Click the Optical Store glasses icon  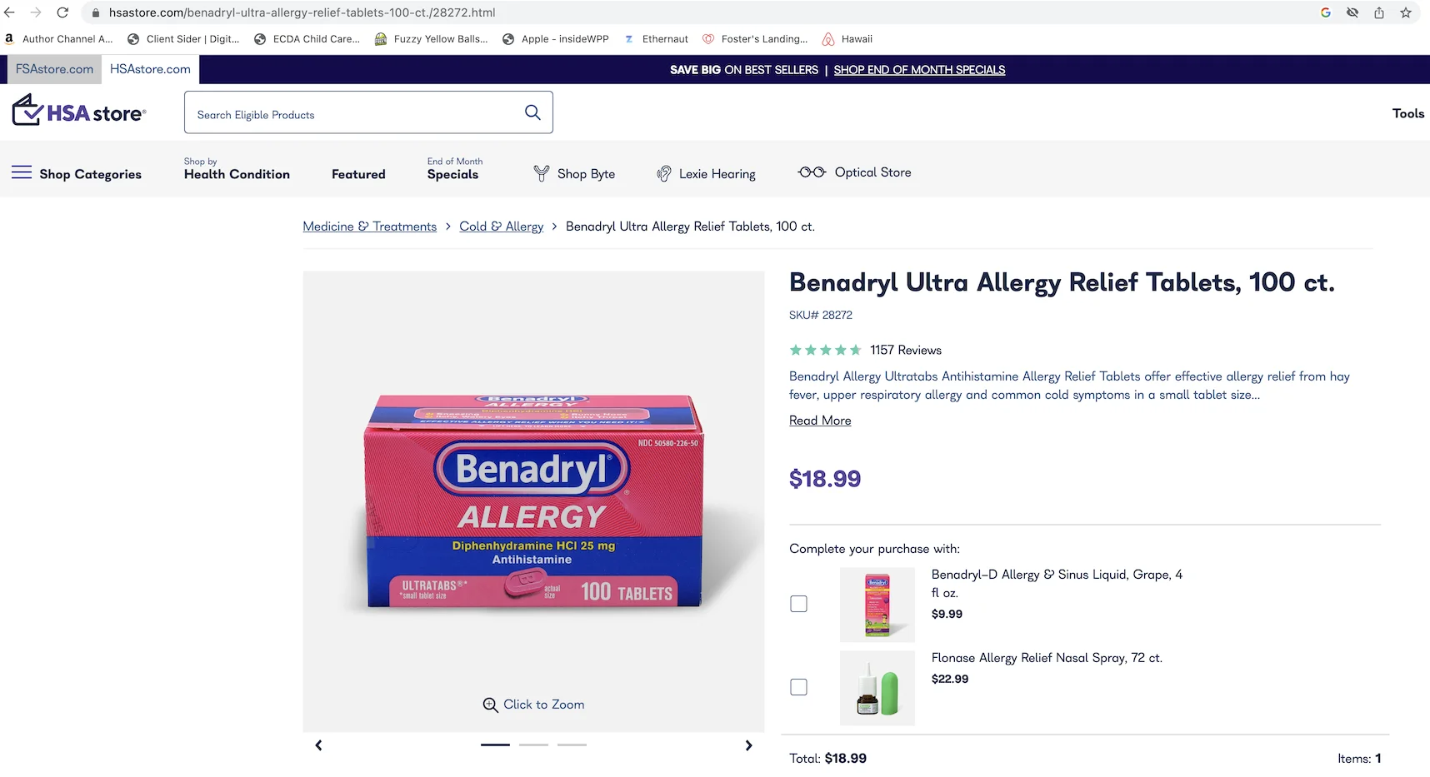click(x=812, y=172)
